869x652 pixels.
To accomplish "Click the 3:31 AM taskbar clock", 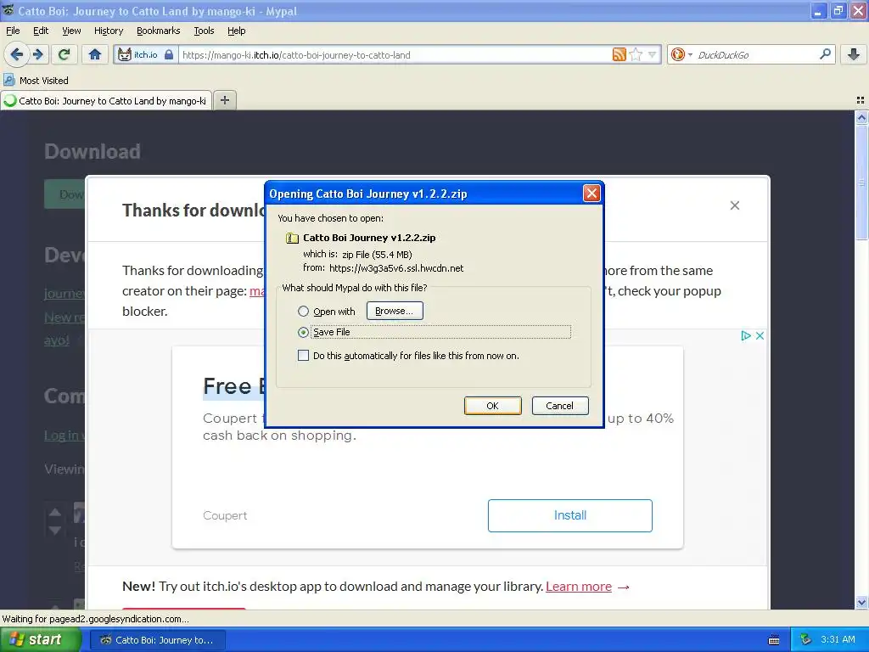I will pyautogui.click(x=838, y=640).
